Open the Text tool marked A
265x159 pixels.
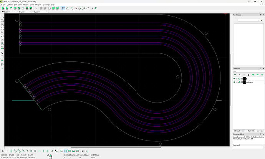pos(2,53)
